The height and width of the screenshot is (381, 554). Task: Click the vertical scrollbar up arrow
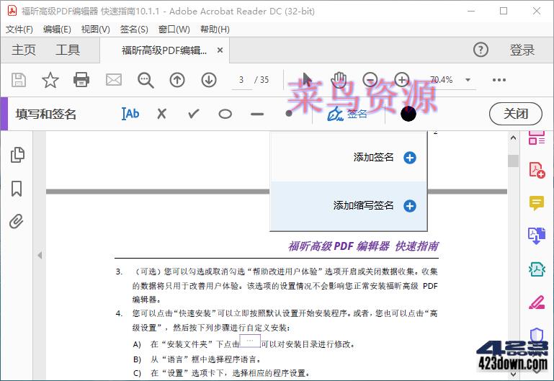513,138
